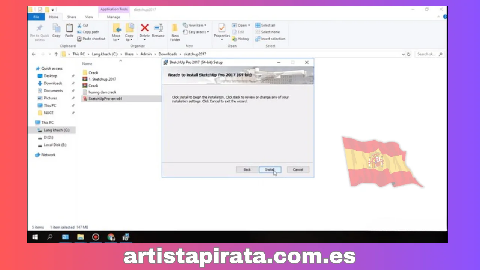Click the Refresh button beside address bar
Screen dimensions: 480x270
click(409, 54)
